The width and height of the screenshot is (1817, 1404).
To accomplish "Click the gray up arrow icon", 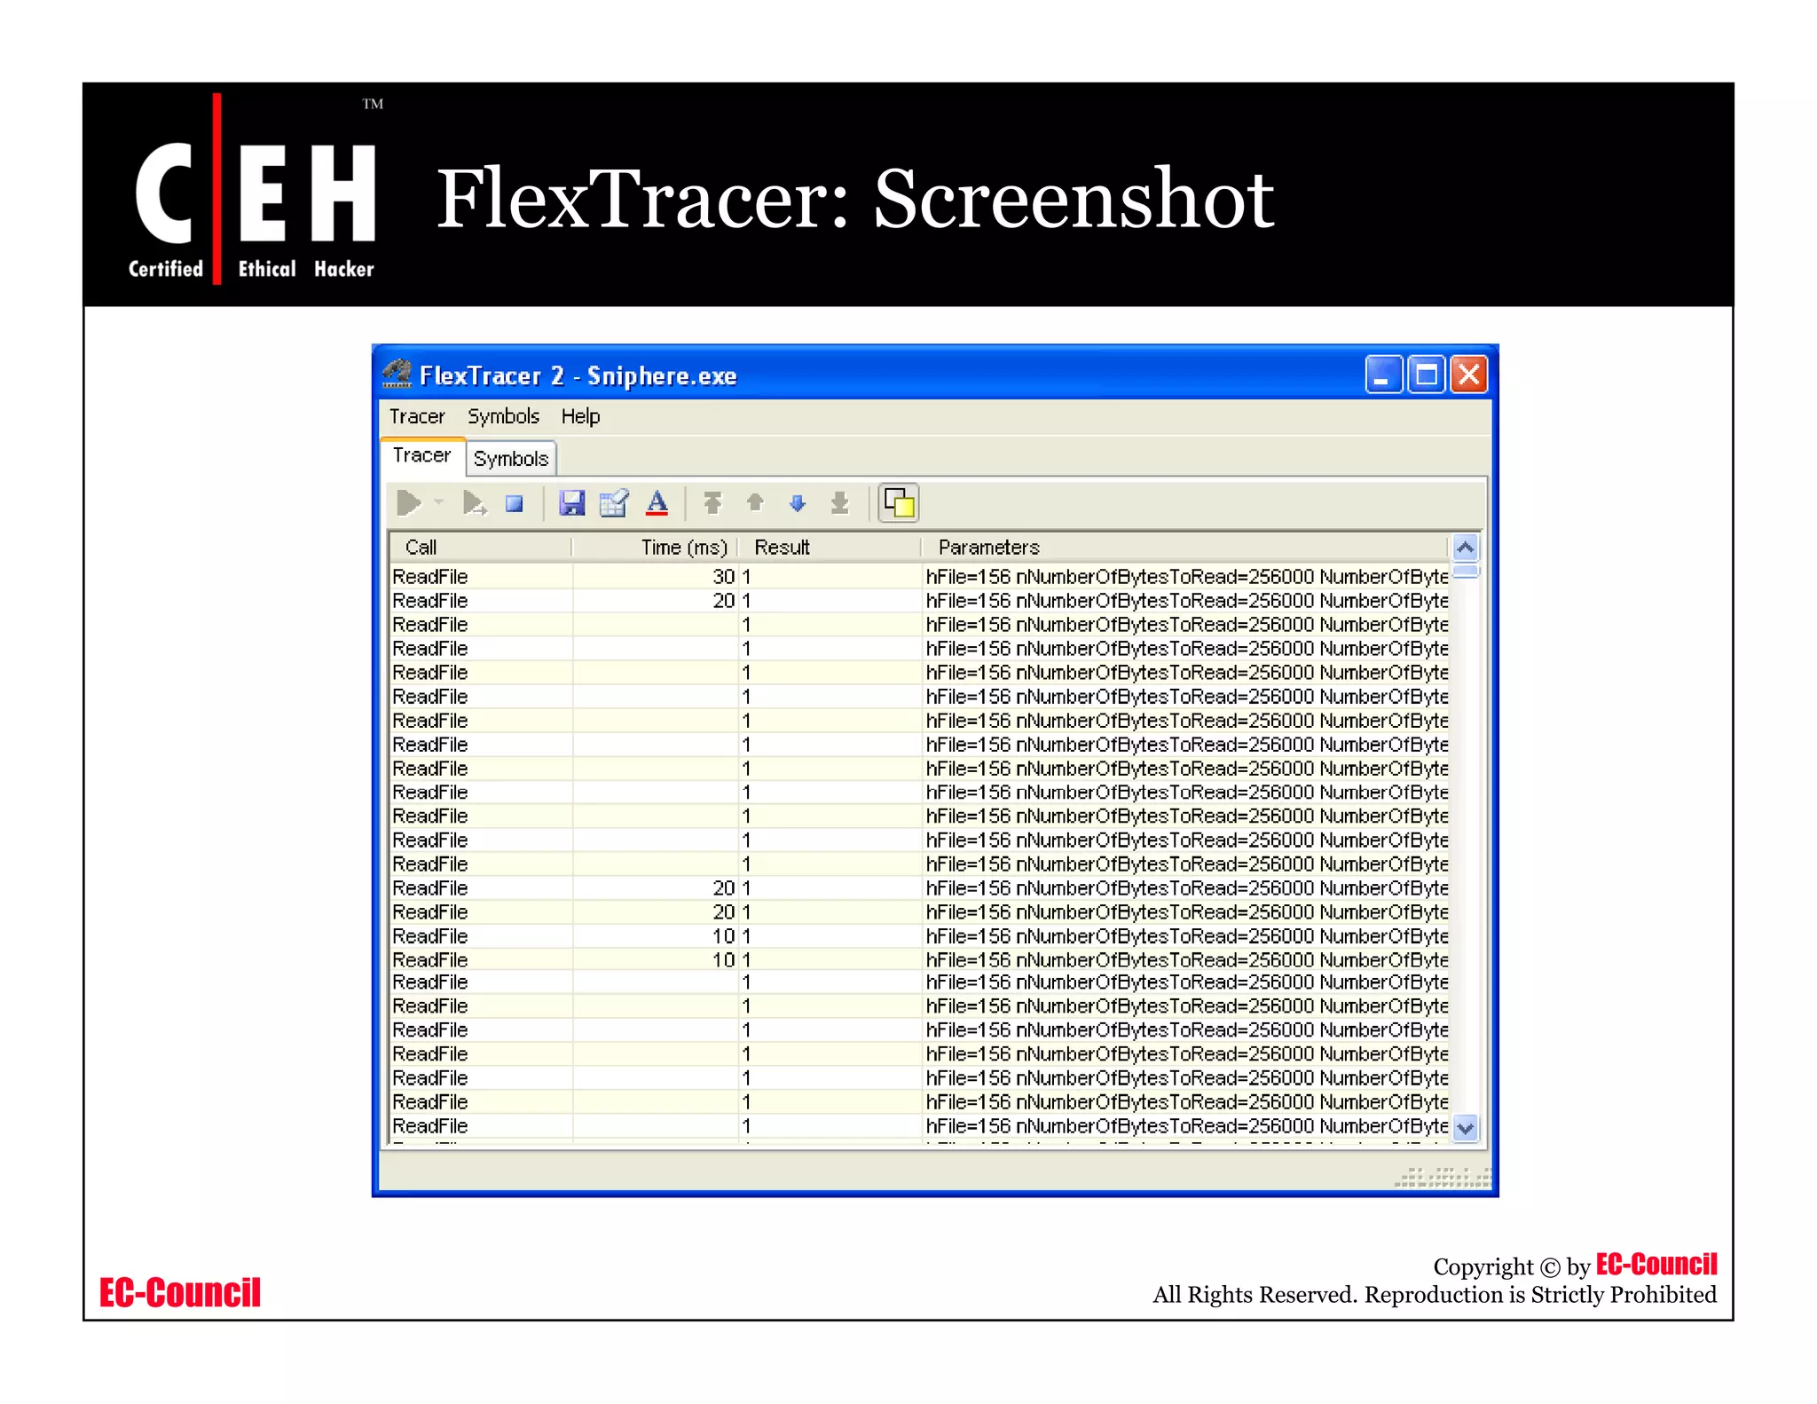I will point(755,503).
